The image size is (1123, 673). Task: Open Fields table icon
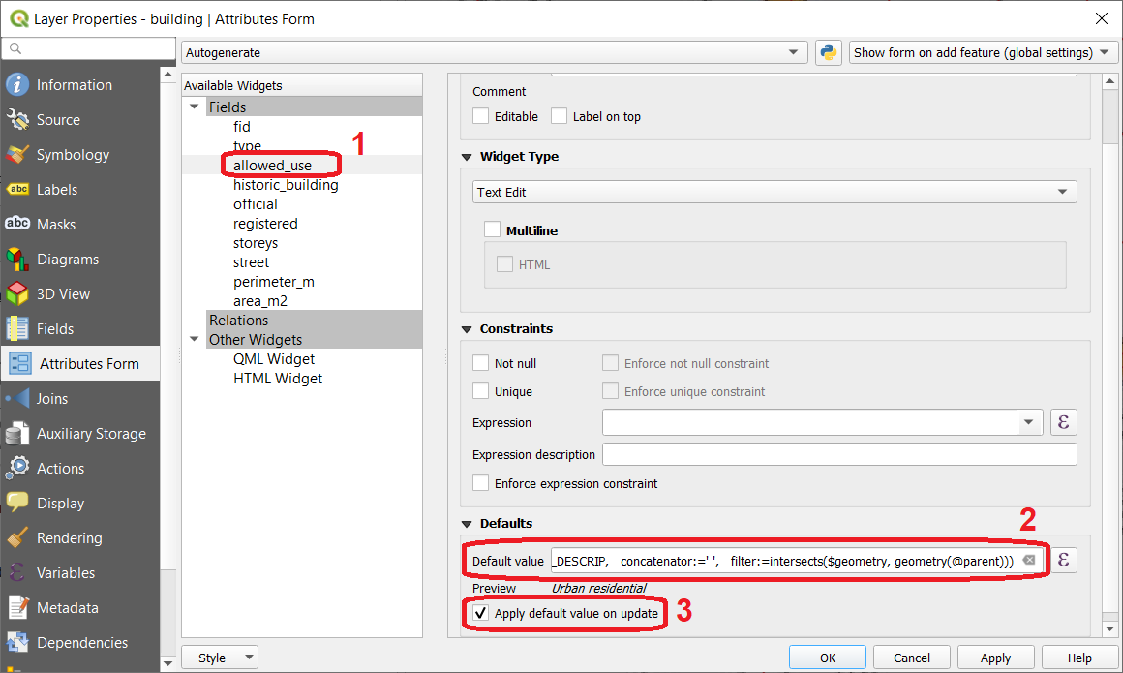pos(17,328)
